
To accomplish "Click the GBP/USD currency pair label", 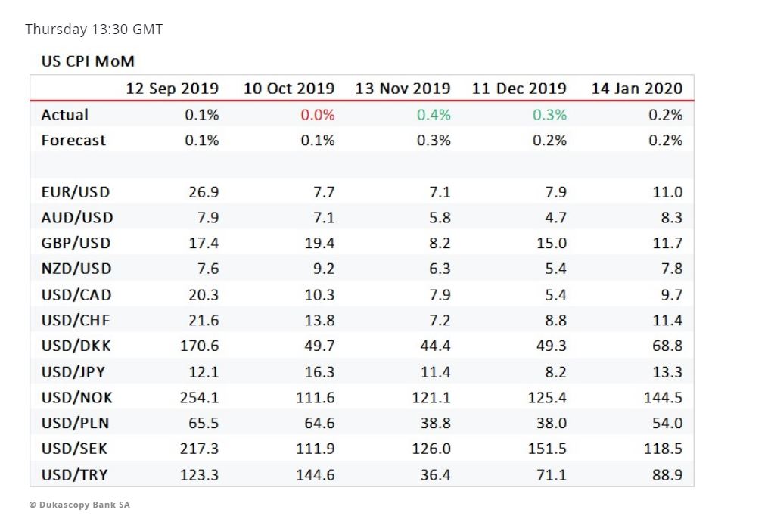I will (76, 244).
